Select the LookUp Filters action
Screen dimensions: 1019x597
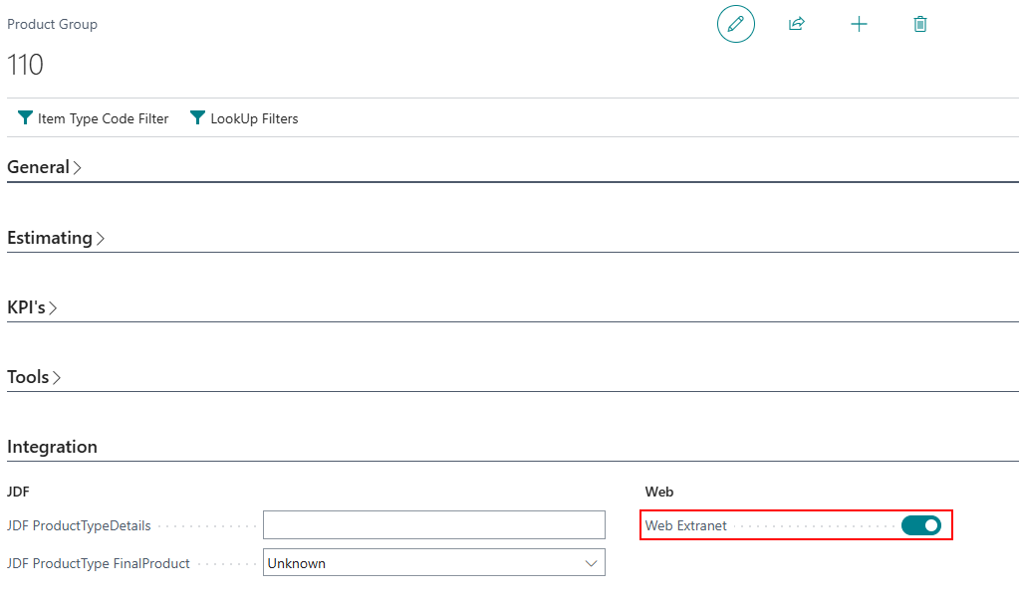254,118
